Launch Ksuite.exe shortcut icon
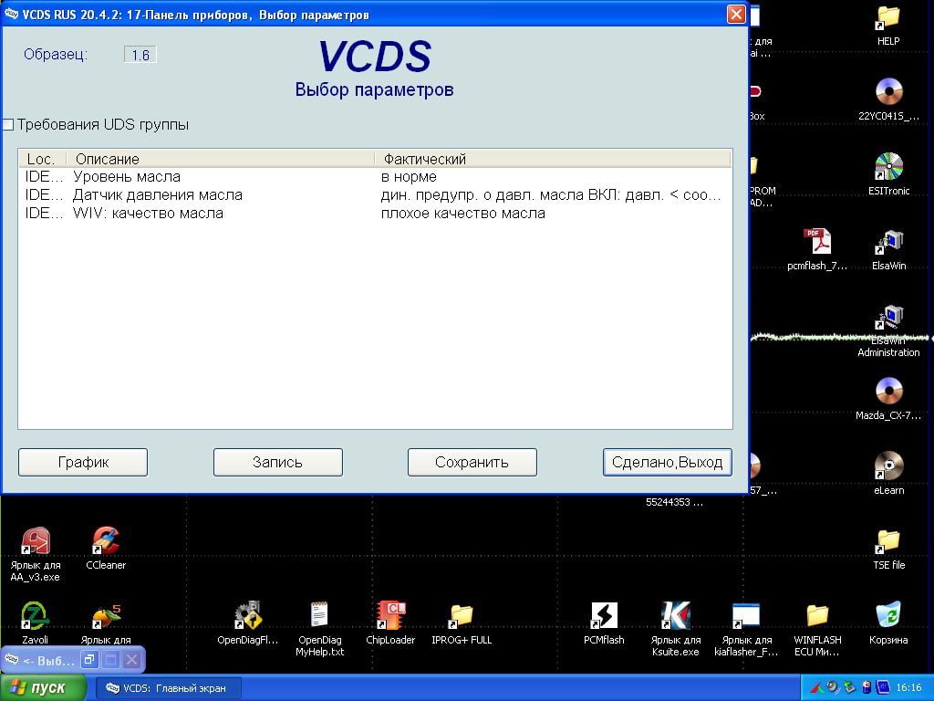This screenshot has height=701, width=934. [676, 629]
